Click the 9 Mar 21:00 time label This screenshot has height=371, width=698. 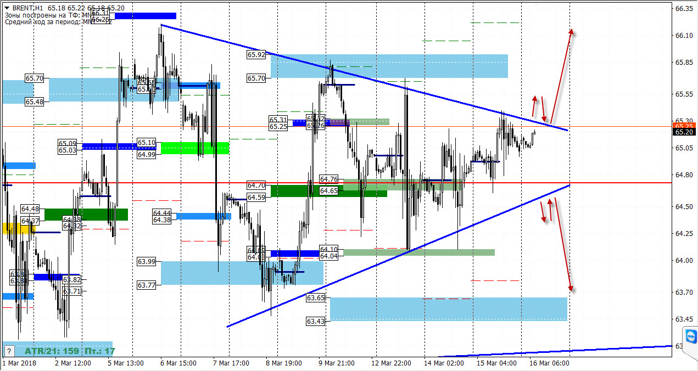click(x=338, y=363)
